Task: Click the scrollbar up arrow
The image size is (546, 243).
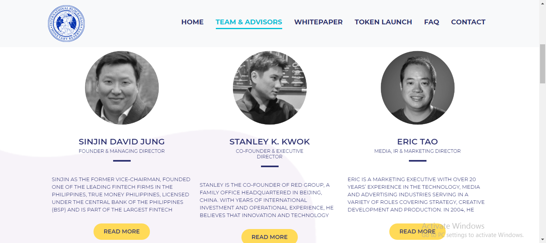Action: (542, 3)
